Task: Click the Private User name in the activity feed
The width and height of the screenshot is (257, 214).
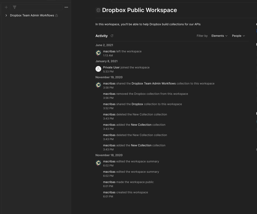Action: 111,67
